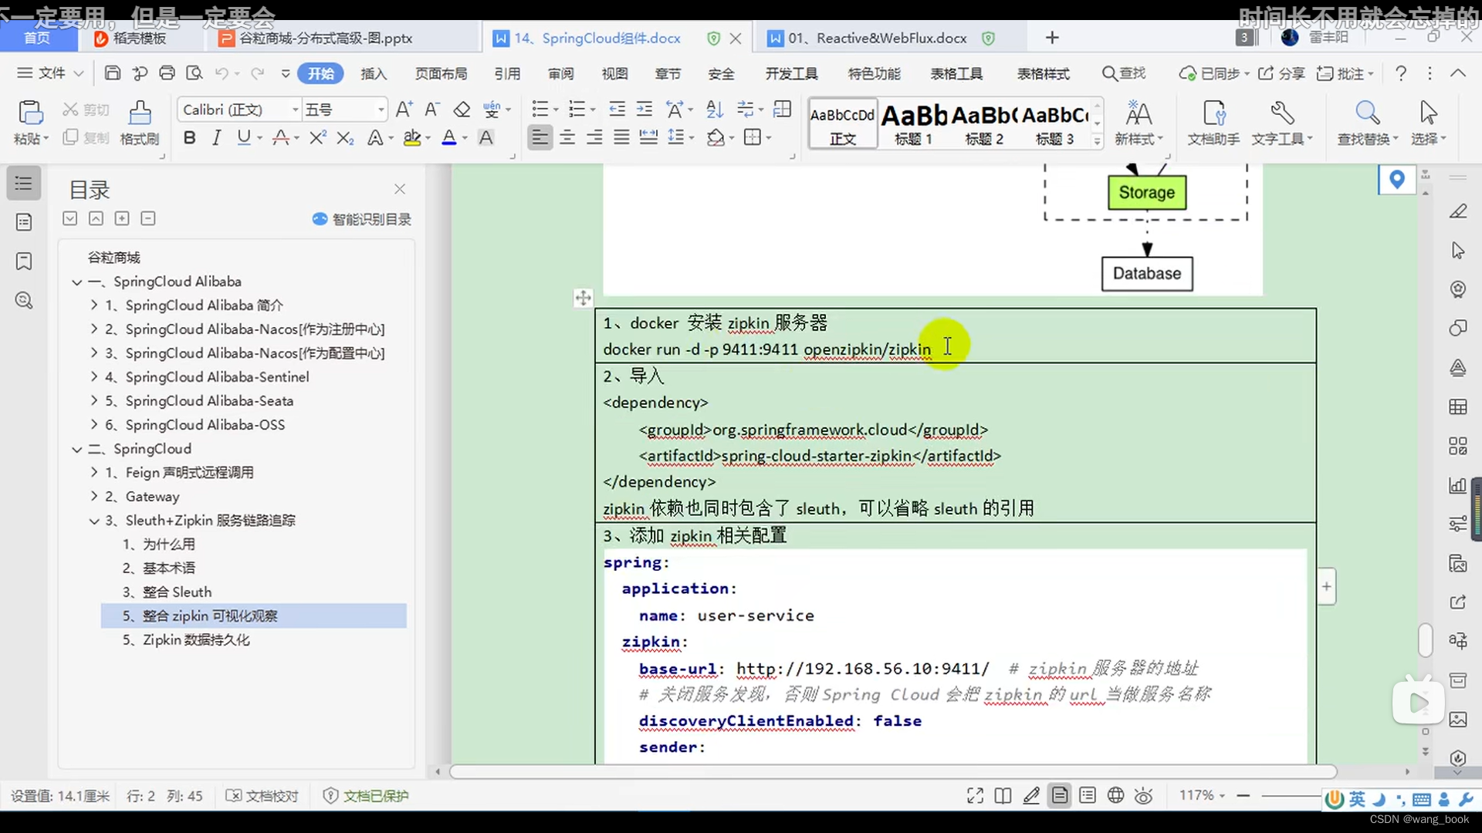Toggle the outline view icon in status bar
The image size is (1482, 833).
pos(1088,796)
